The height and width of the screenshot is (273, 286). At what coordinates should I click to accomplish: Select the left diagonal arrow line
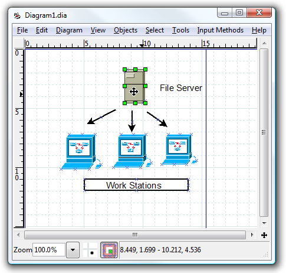(x=101, y=117)
